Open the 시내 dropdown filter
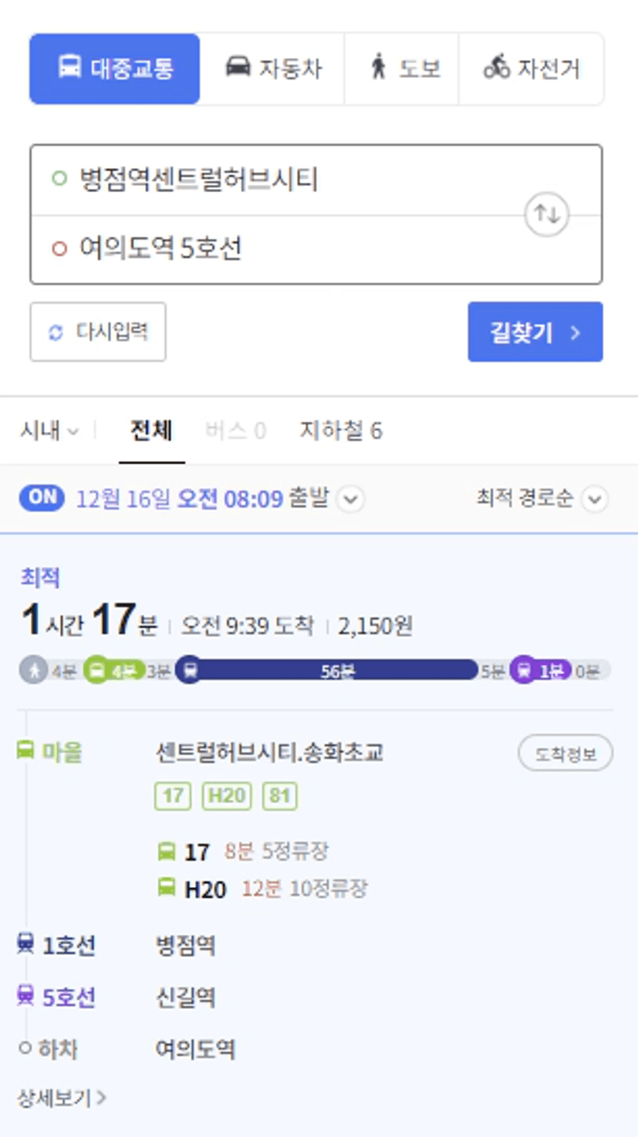638x1137 pixels. pyautogui.click(x=49, y=430)
